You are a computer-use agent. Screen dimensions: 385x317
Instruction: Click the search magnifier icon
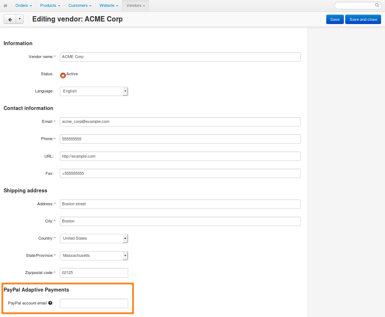377,5
